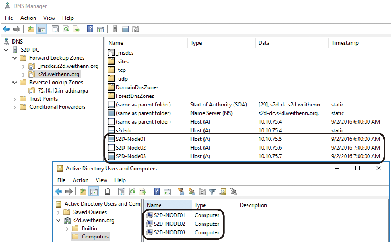Viewport: 392px width, 243px height.
Task: Refresh the DNS Manager view
Action: [x=66, y=29]
